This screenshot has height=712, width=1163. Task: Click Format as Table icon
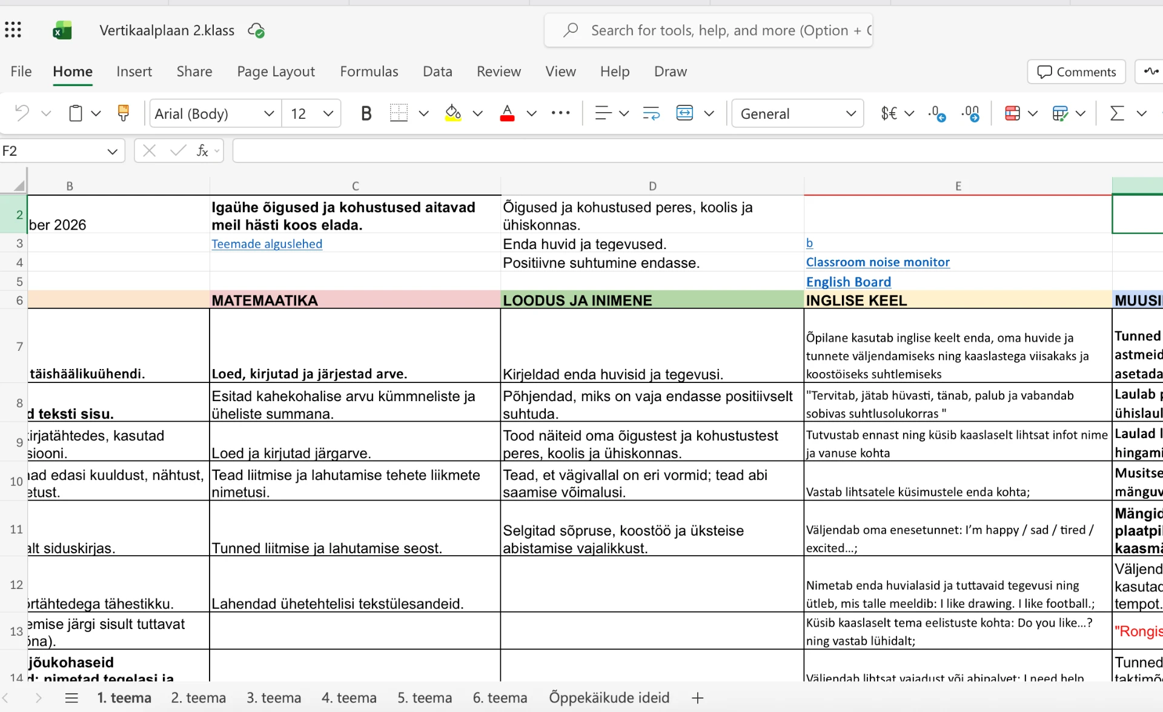tap(1060, 113)
